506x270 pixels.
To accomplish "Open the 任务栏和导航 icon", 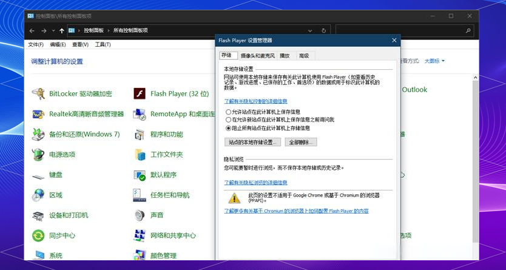I will [140, 195].
